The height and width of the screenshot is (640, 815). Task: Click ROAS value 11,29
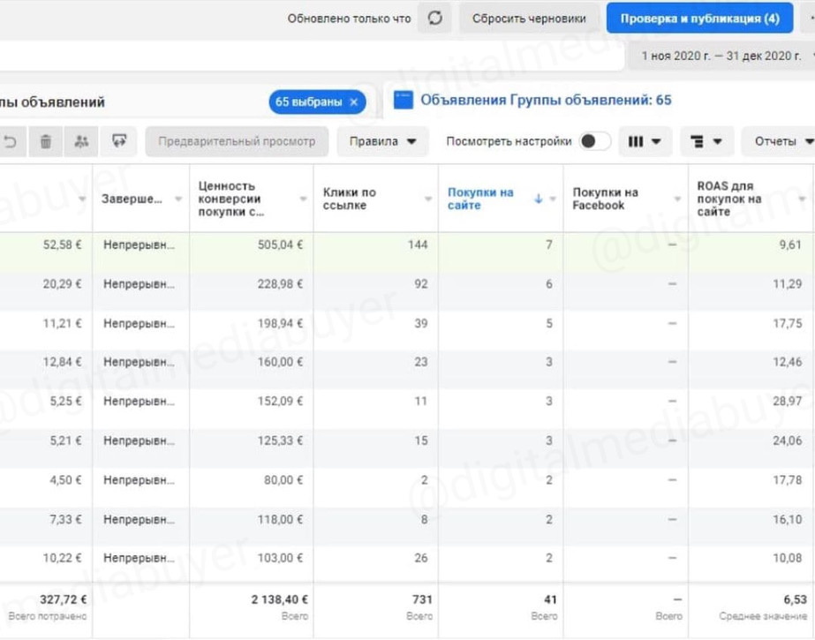click(787, 284)
